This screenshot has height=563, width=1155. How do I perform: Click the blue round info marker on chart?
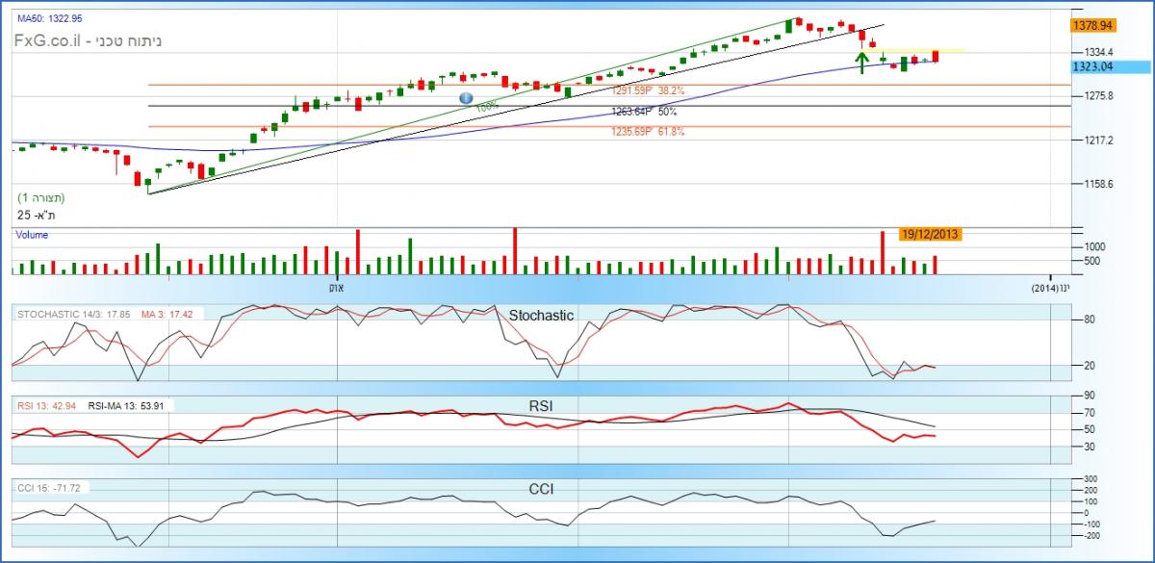click(x=466, y=98)
